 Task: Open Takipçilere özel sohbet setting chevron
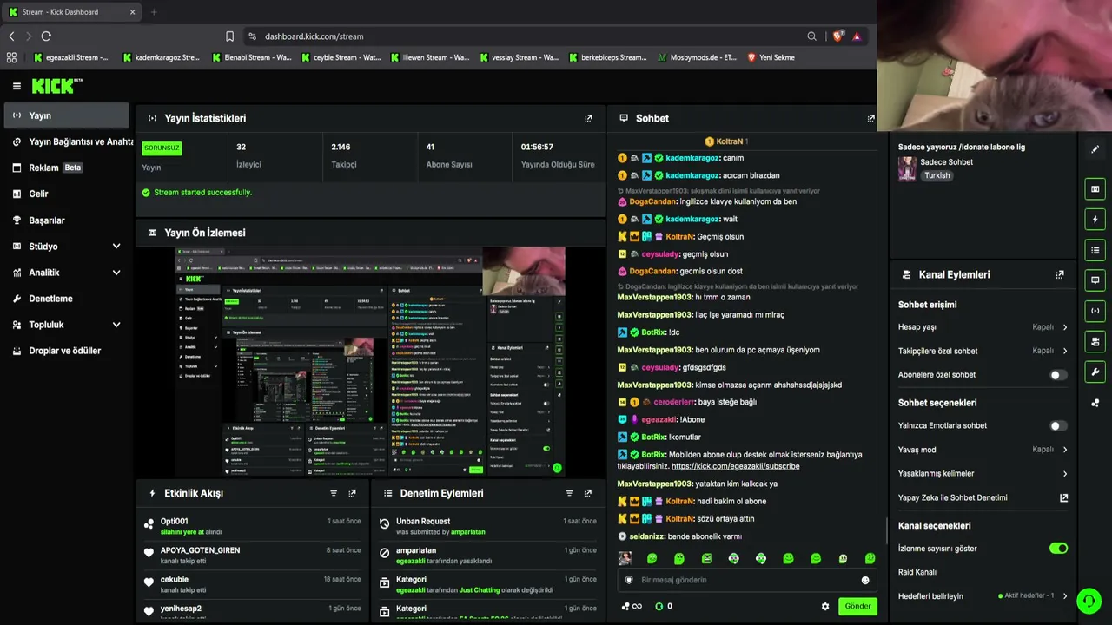pyautogui.click(x=1064, y=351)
